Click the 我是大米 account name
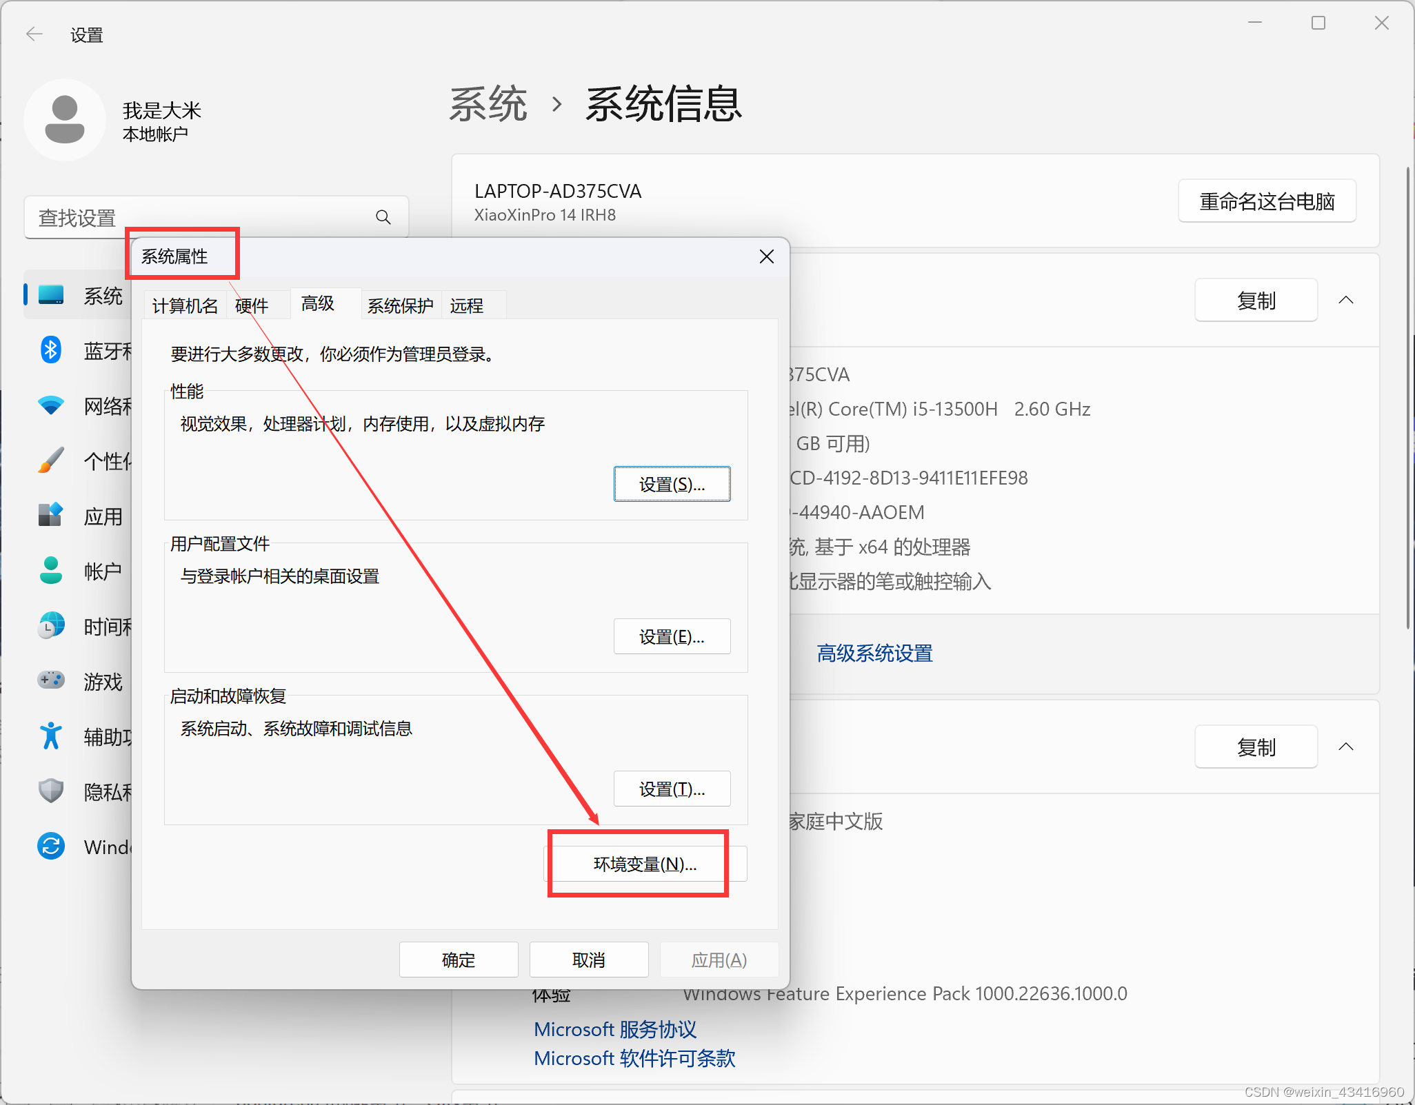This screenshot has height=1105, width=1415. 162,110
